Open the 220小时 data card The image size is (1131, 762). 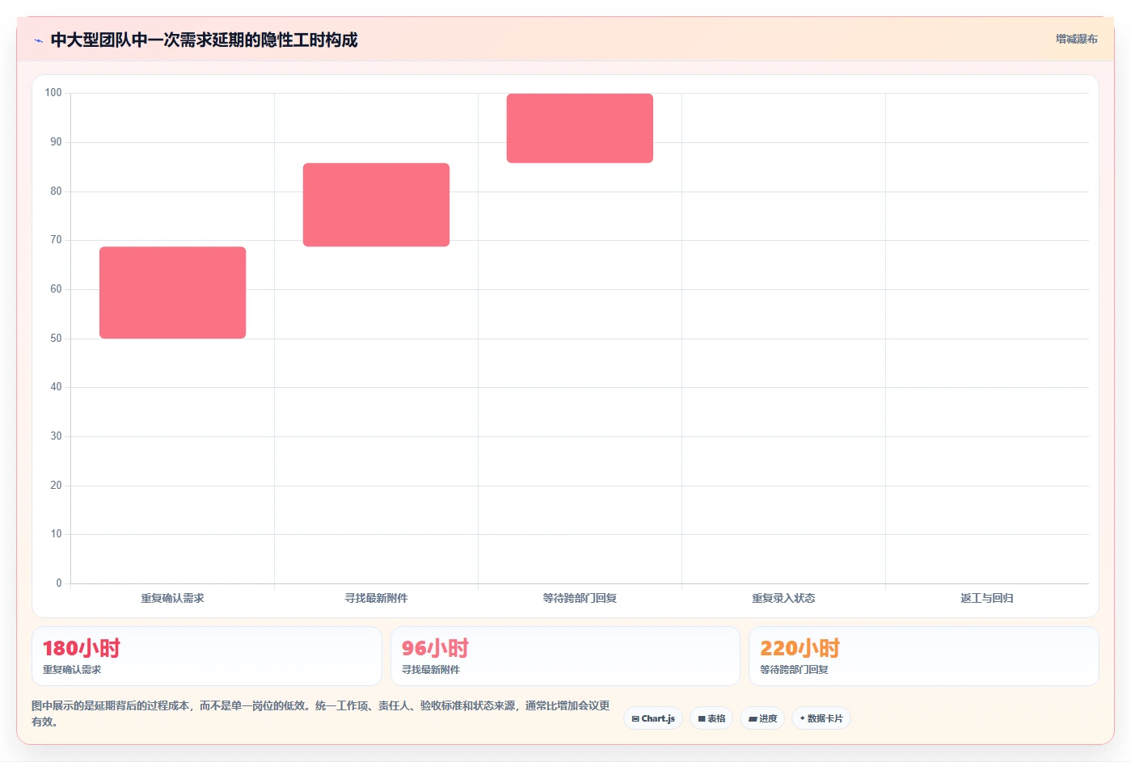coord(923,656)
